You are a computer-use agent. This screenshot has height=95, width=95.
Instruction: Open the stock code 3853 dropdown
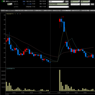[64, 2]
